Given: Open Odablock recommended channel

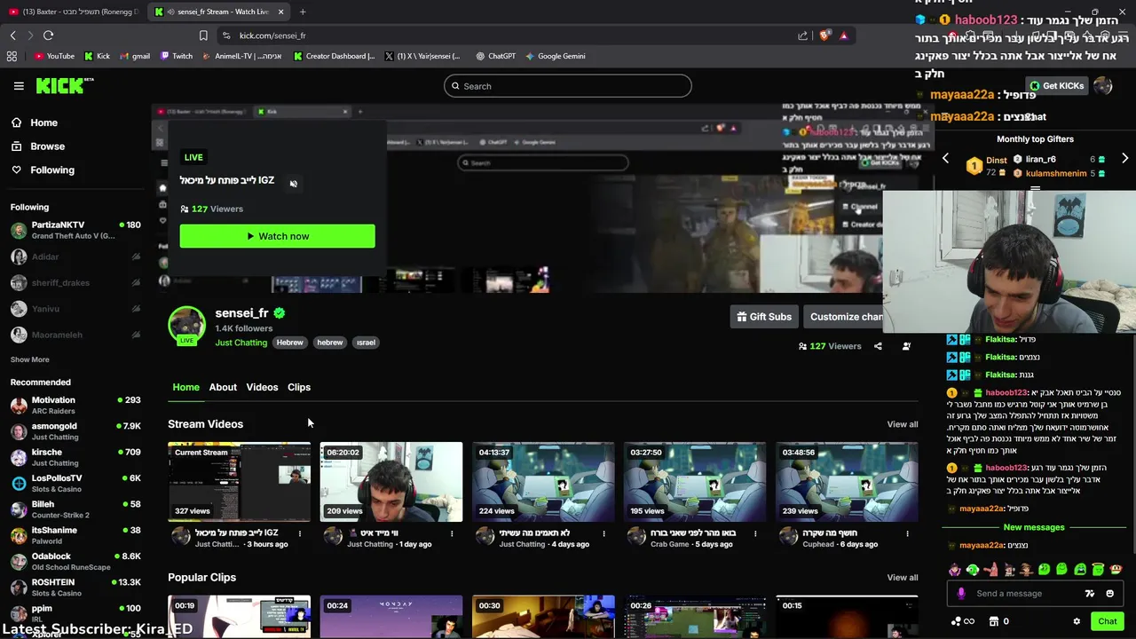Looking at the screenshot, I should tap(75, 561).
